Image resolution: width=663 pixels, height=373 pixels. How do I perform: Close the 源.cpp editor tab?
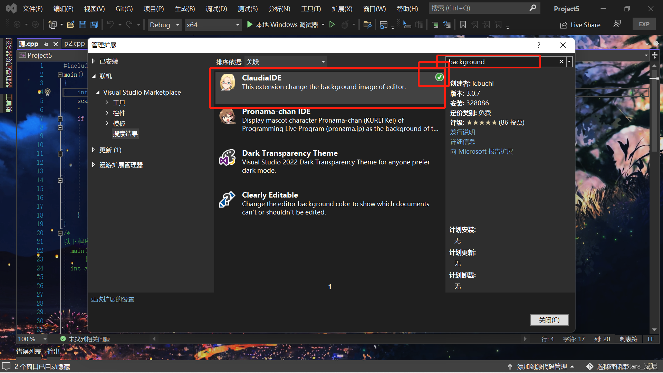coord(56,44)
